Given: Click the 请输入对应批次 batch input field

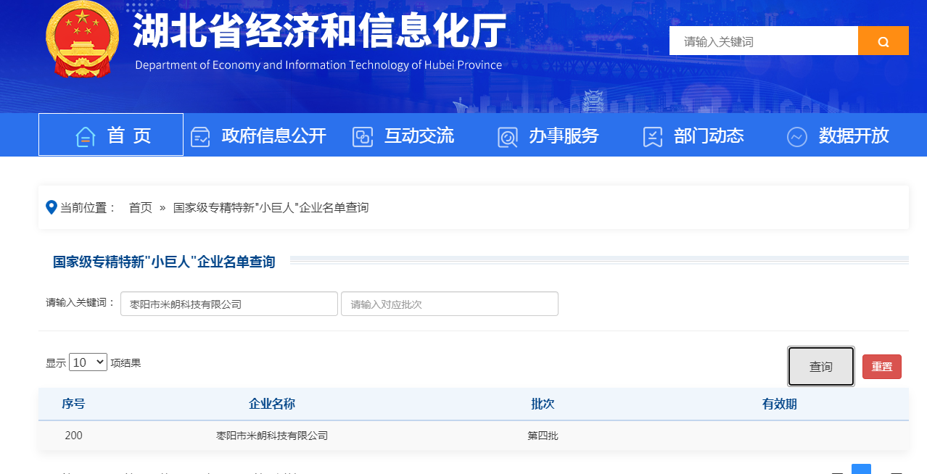Looking at the screenshot, I should (449, 304).
